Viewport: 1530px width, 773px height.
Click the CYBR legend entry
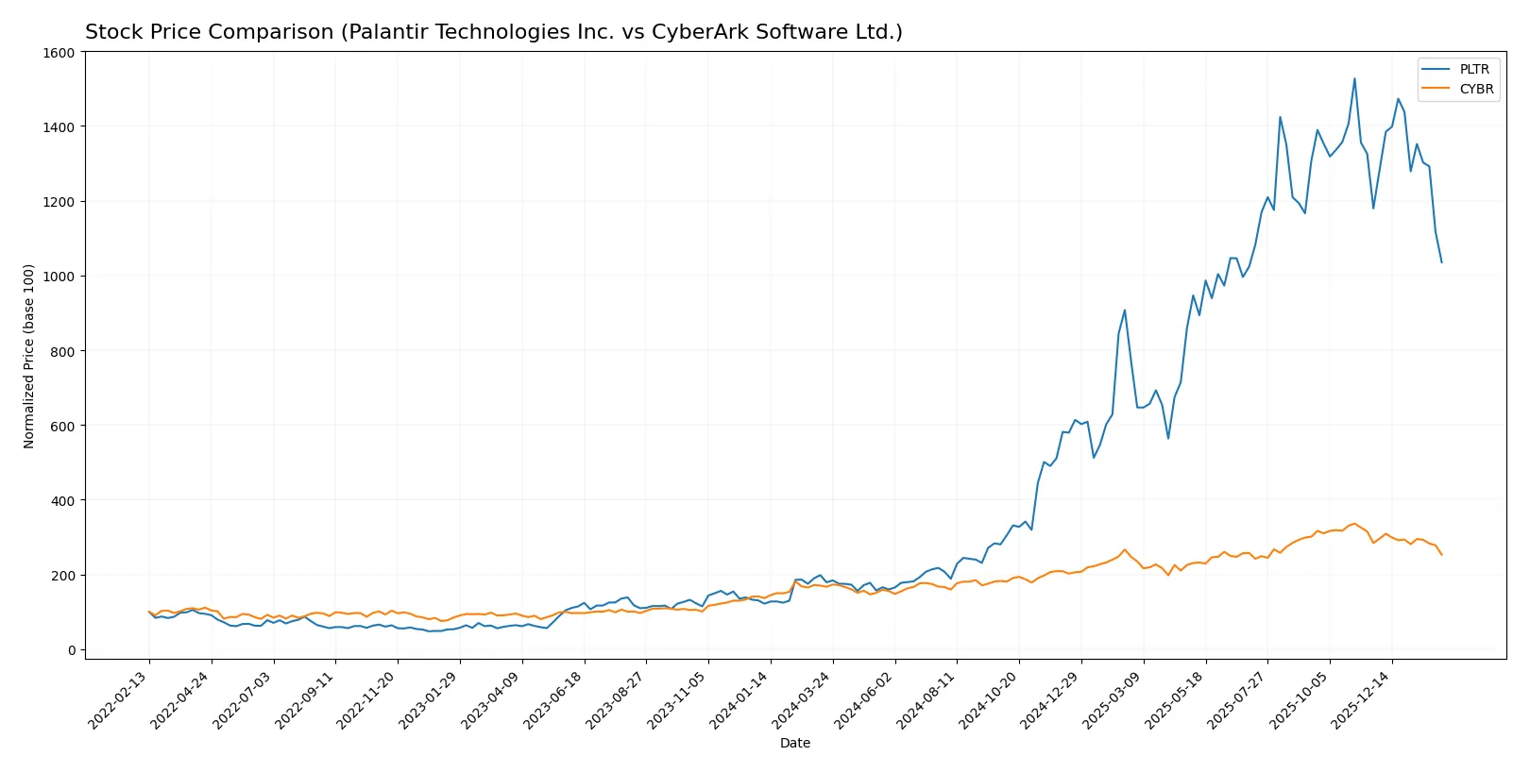click(1475, 90)
